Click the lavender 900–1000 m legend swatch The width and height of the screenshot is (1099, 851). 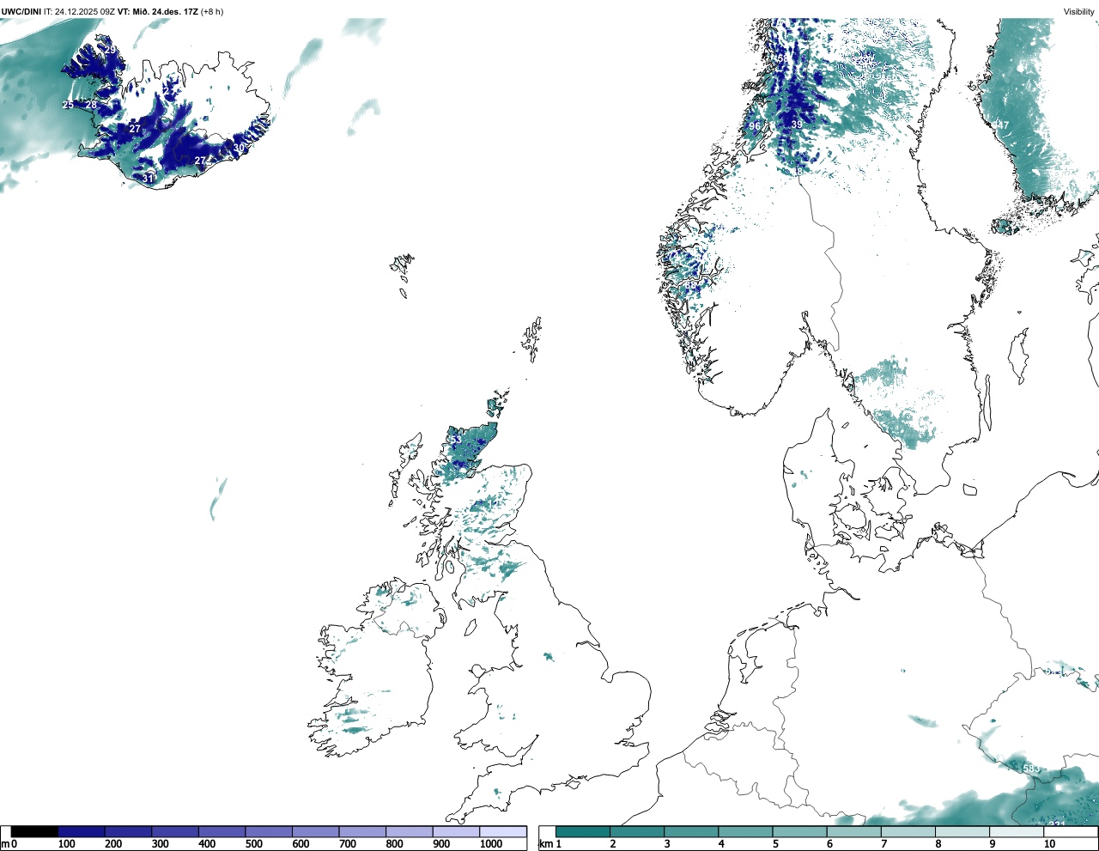pyautogui.click(x=456, y=831)
